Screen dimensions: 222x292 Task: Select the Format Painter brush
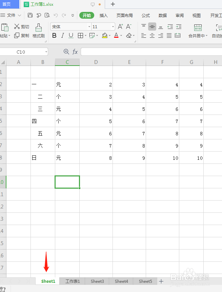[39, 31]
